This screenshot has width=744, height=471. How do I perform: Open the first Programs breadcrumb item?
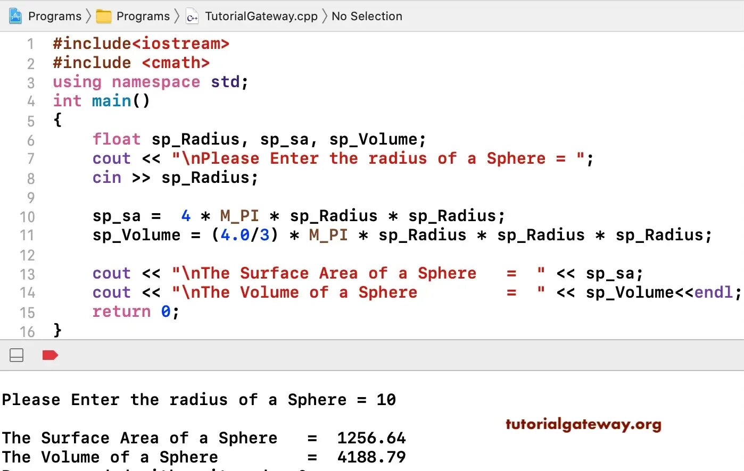(55, 16)
